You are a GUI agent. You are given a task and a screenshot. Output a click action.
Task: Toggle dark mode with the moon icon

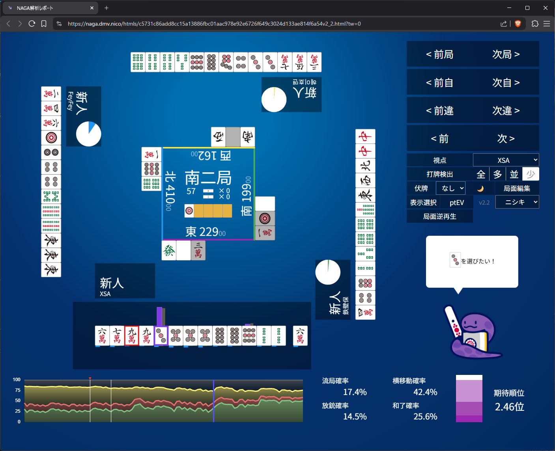click(480, 188)
